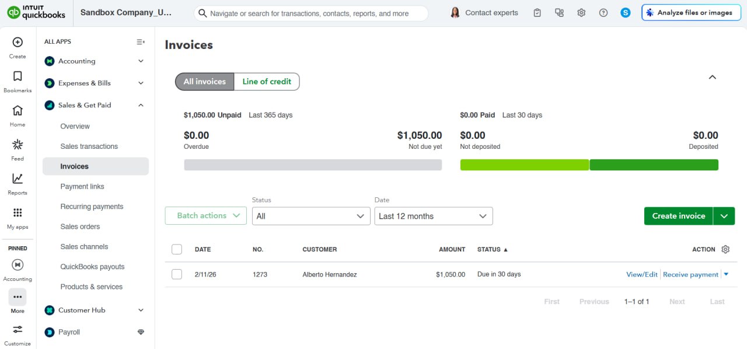Click the search bar to search transactions
The height and width of the screenshot is (349, 747).
(x=311, y=12)
